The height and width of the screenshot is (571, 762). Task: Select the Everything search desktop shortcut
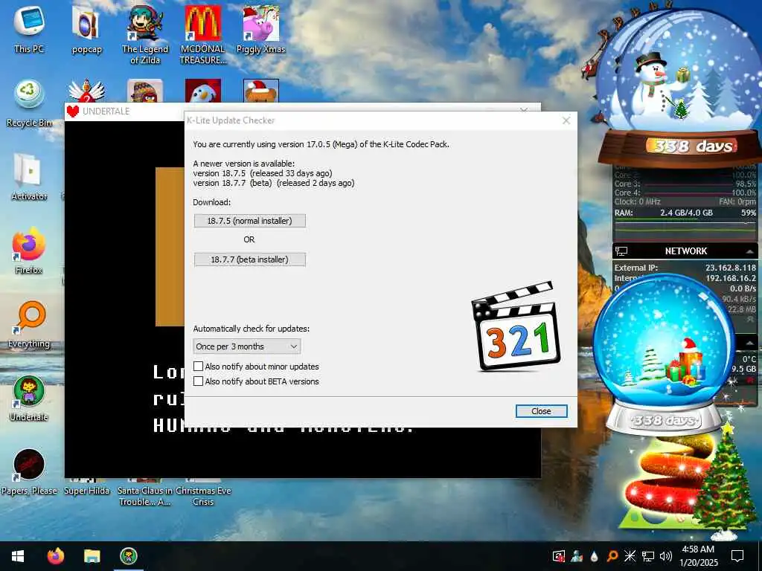point(29,324)
